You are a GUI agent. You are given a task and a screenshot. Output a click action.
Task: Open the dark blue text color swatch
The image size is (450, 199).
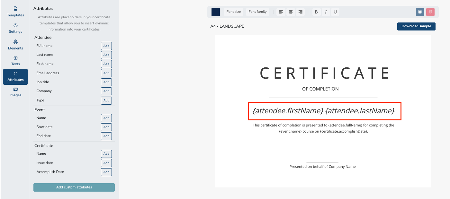(216, 12)
